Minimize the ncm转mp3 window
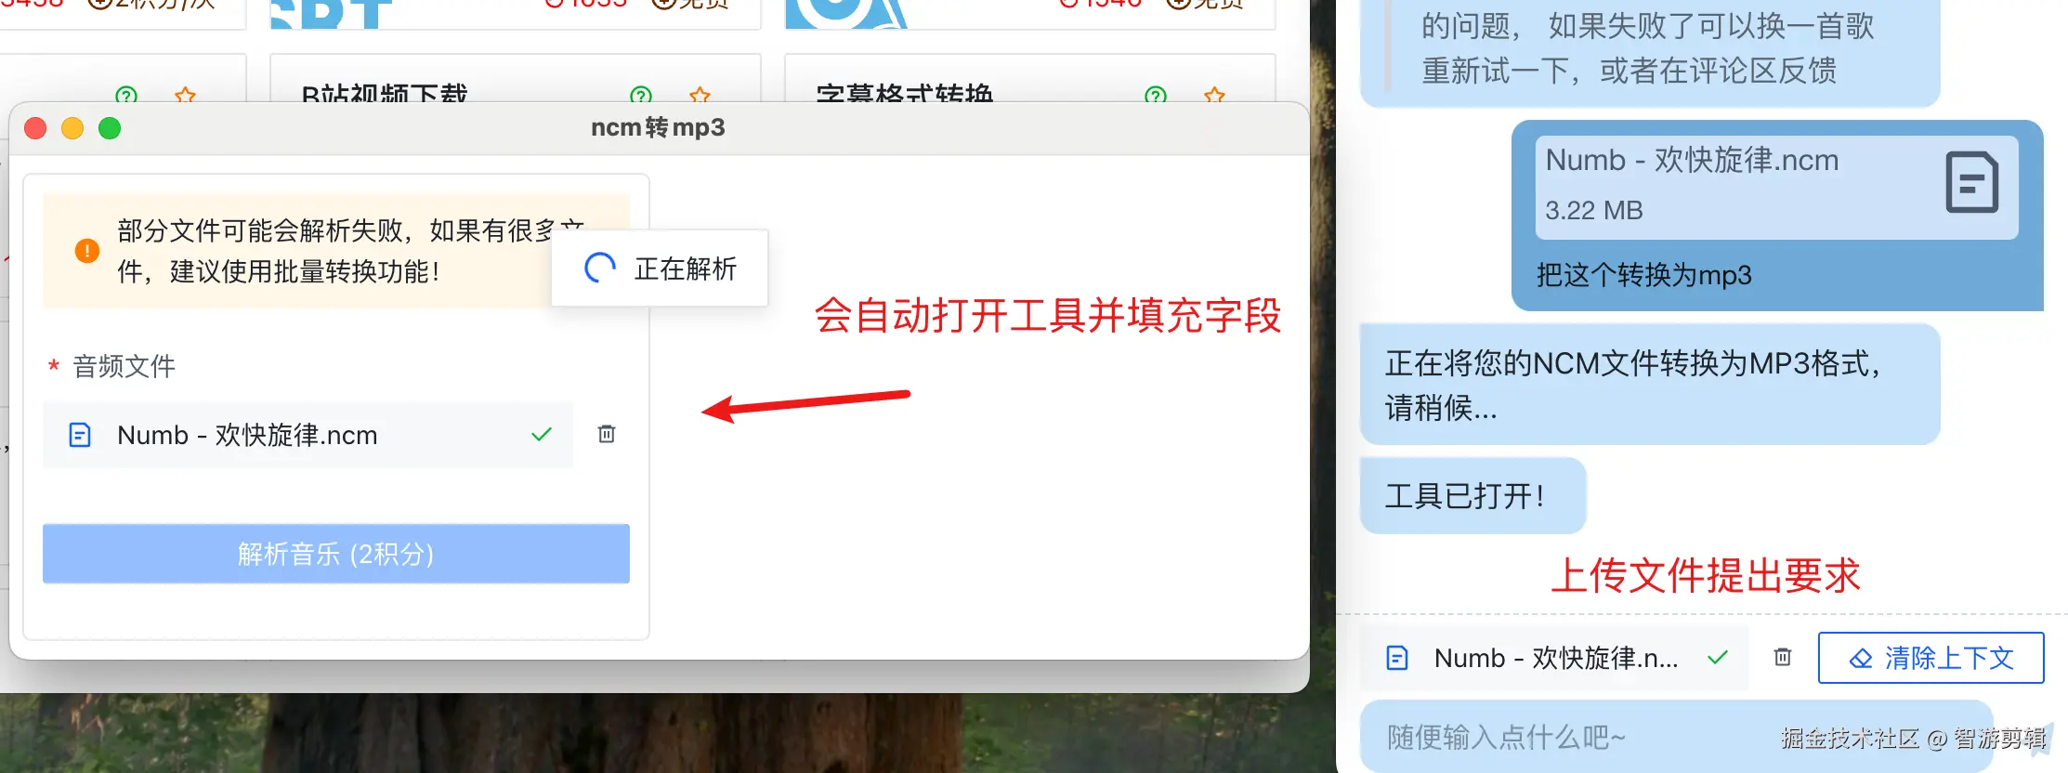Image resolution: width=2068 pixels, height=773 pixels. tap(72, 128)
